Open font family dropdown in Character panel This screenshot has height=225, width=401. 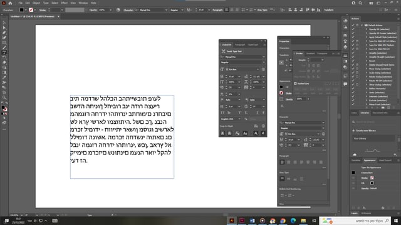[264, 57]
